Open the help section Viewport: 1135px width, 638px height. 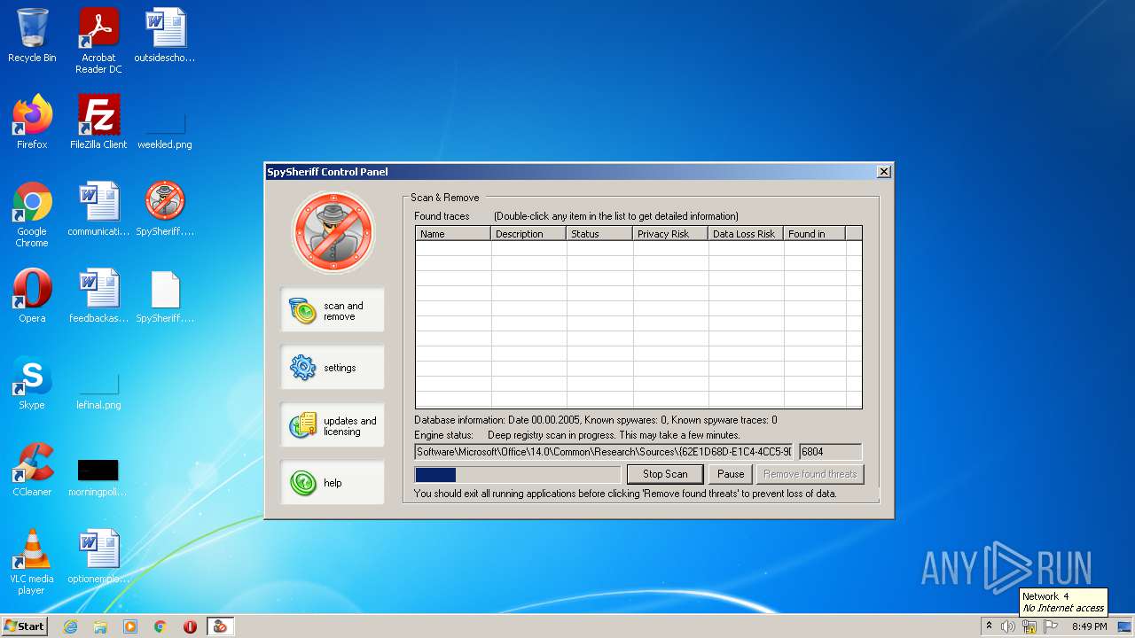tap(333, 483)
